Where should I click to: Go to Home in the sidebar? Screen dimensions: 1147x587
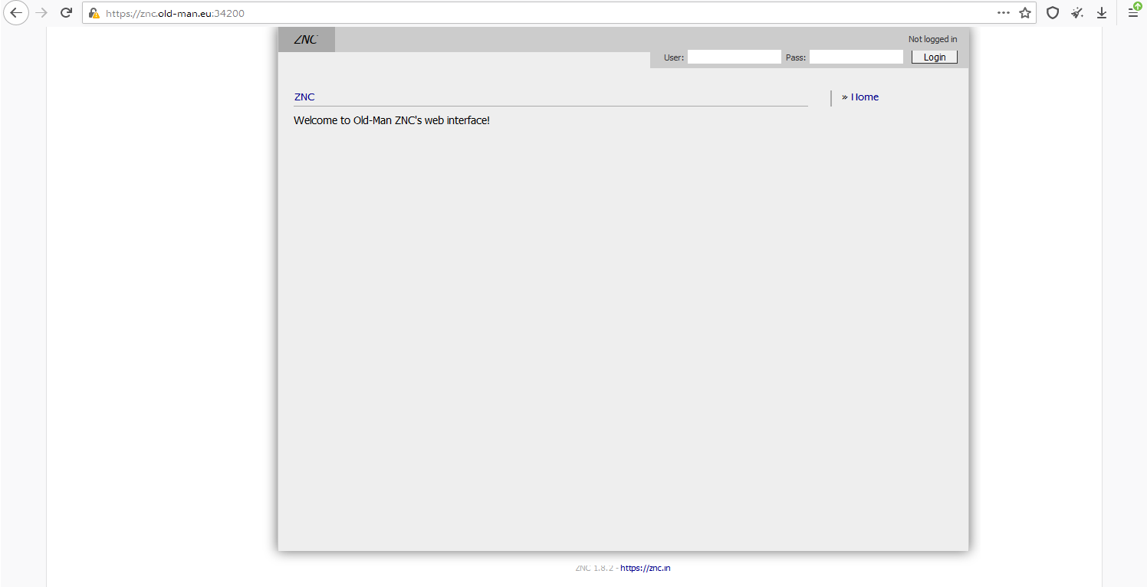click(x=864, y=97)
